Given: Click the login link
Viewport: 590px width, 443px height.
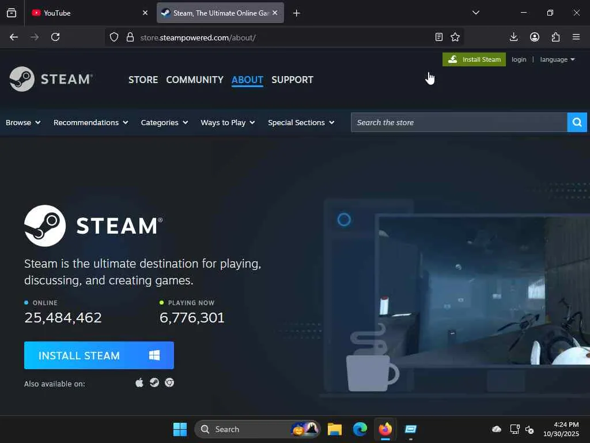Looking at the screenshot, I should (519, 59).
